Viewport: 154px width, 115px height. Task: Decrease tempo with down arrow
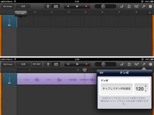(x=146, y=91)
